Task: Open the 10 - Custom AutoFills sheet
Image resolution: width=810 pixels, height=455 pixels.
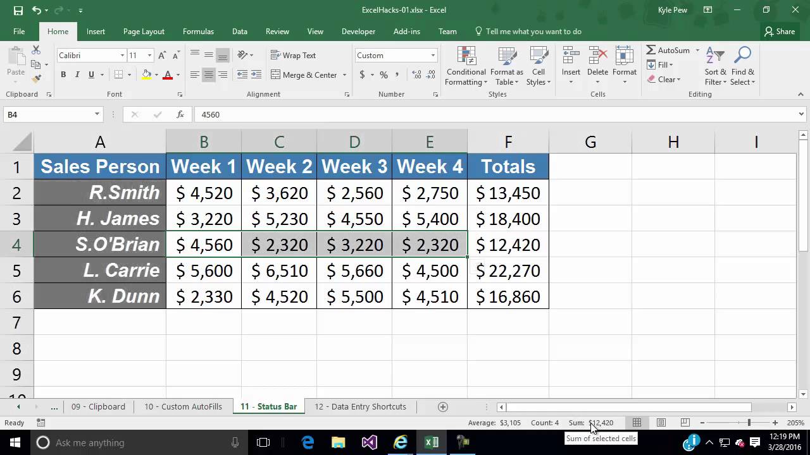Action: pyautogui.click(x=183, y=406)
